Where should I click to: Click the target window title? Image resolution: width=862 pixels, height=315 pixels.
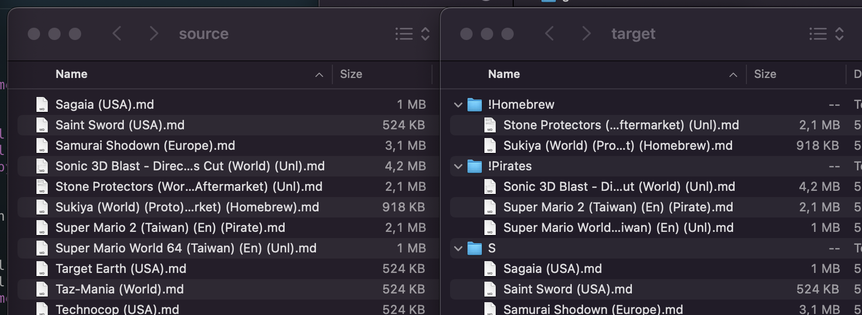click(x=633, y=34)
